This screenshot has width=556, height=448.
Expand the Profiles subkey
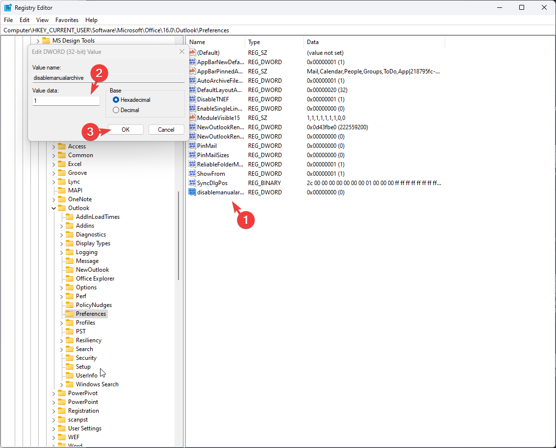tap(61, 323)
